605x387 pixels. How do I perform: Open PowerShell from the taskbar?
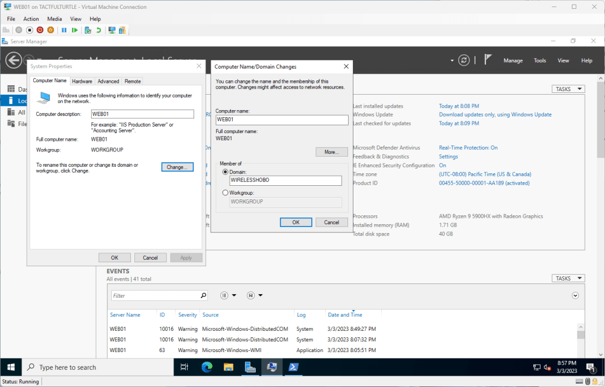pyautogui.click(x=293, y=367)
